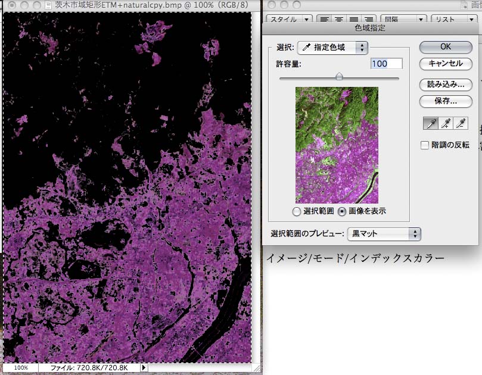The image size is (482, 375).
Task: Open the 間隔 dropdown in background window
Action: 403,20
